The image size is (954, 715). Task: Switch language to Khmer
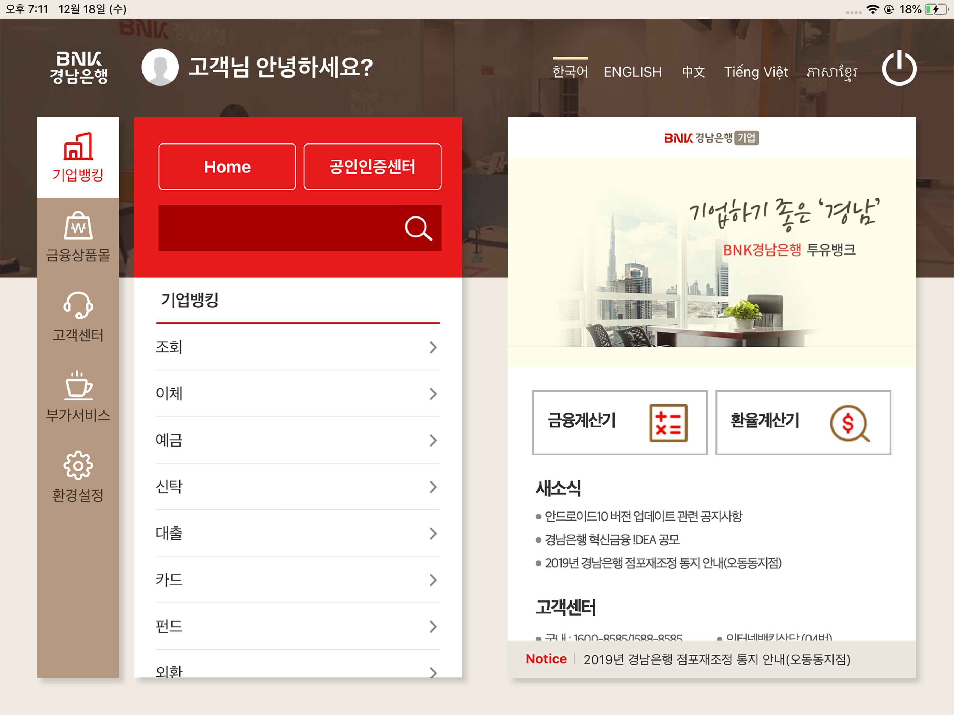(832, 73)
